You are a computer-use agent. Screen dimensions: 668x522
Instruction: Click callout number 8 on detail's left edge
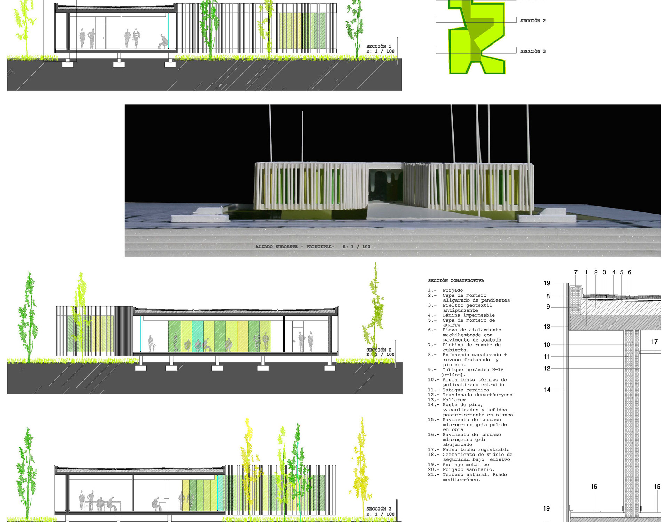pos(548,296)
